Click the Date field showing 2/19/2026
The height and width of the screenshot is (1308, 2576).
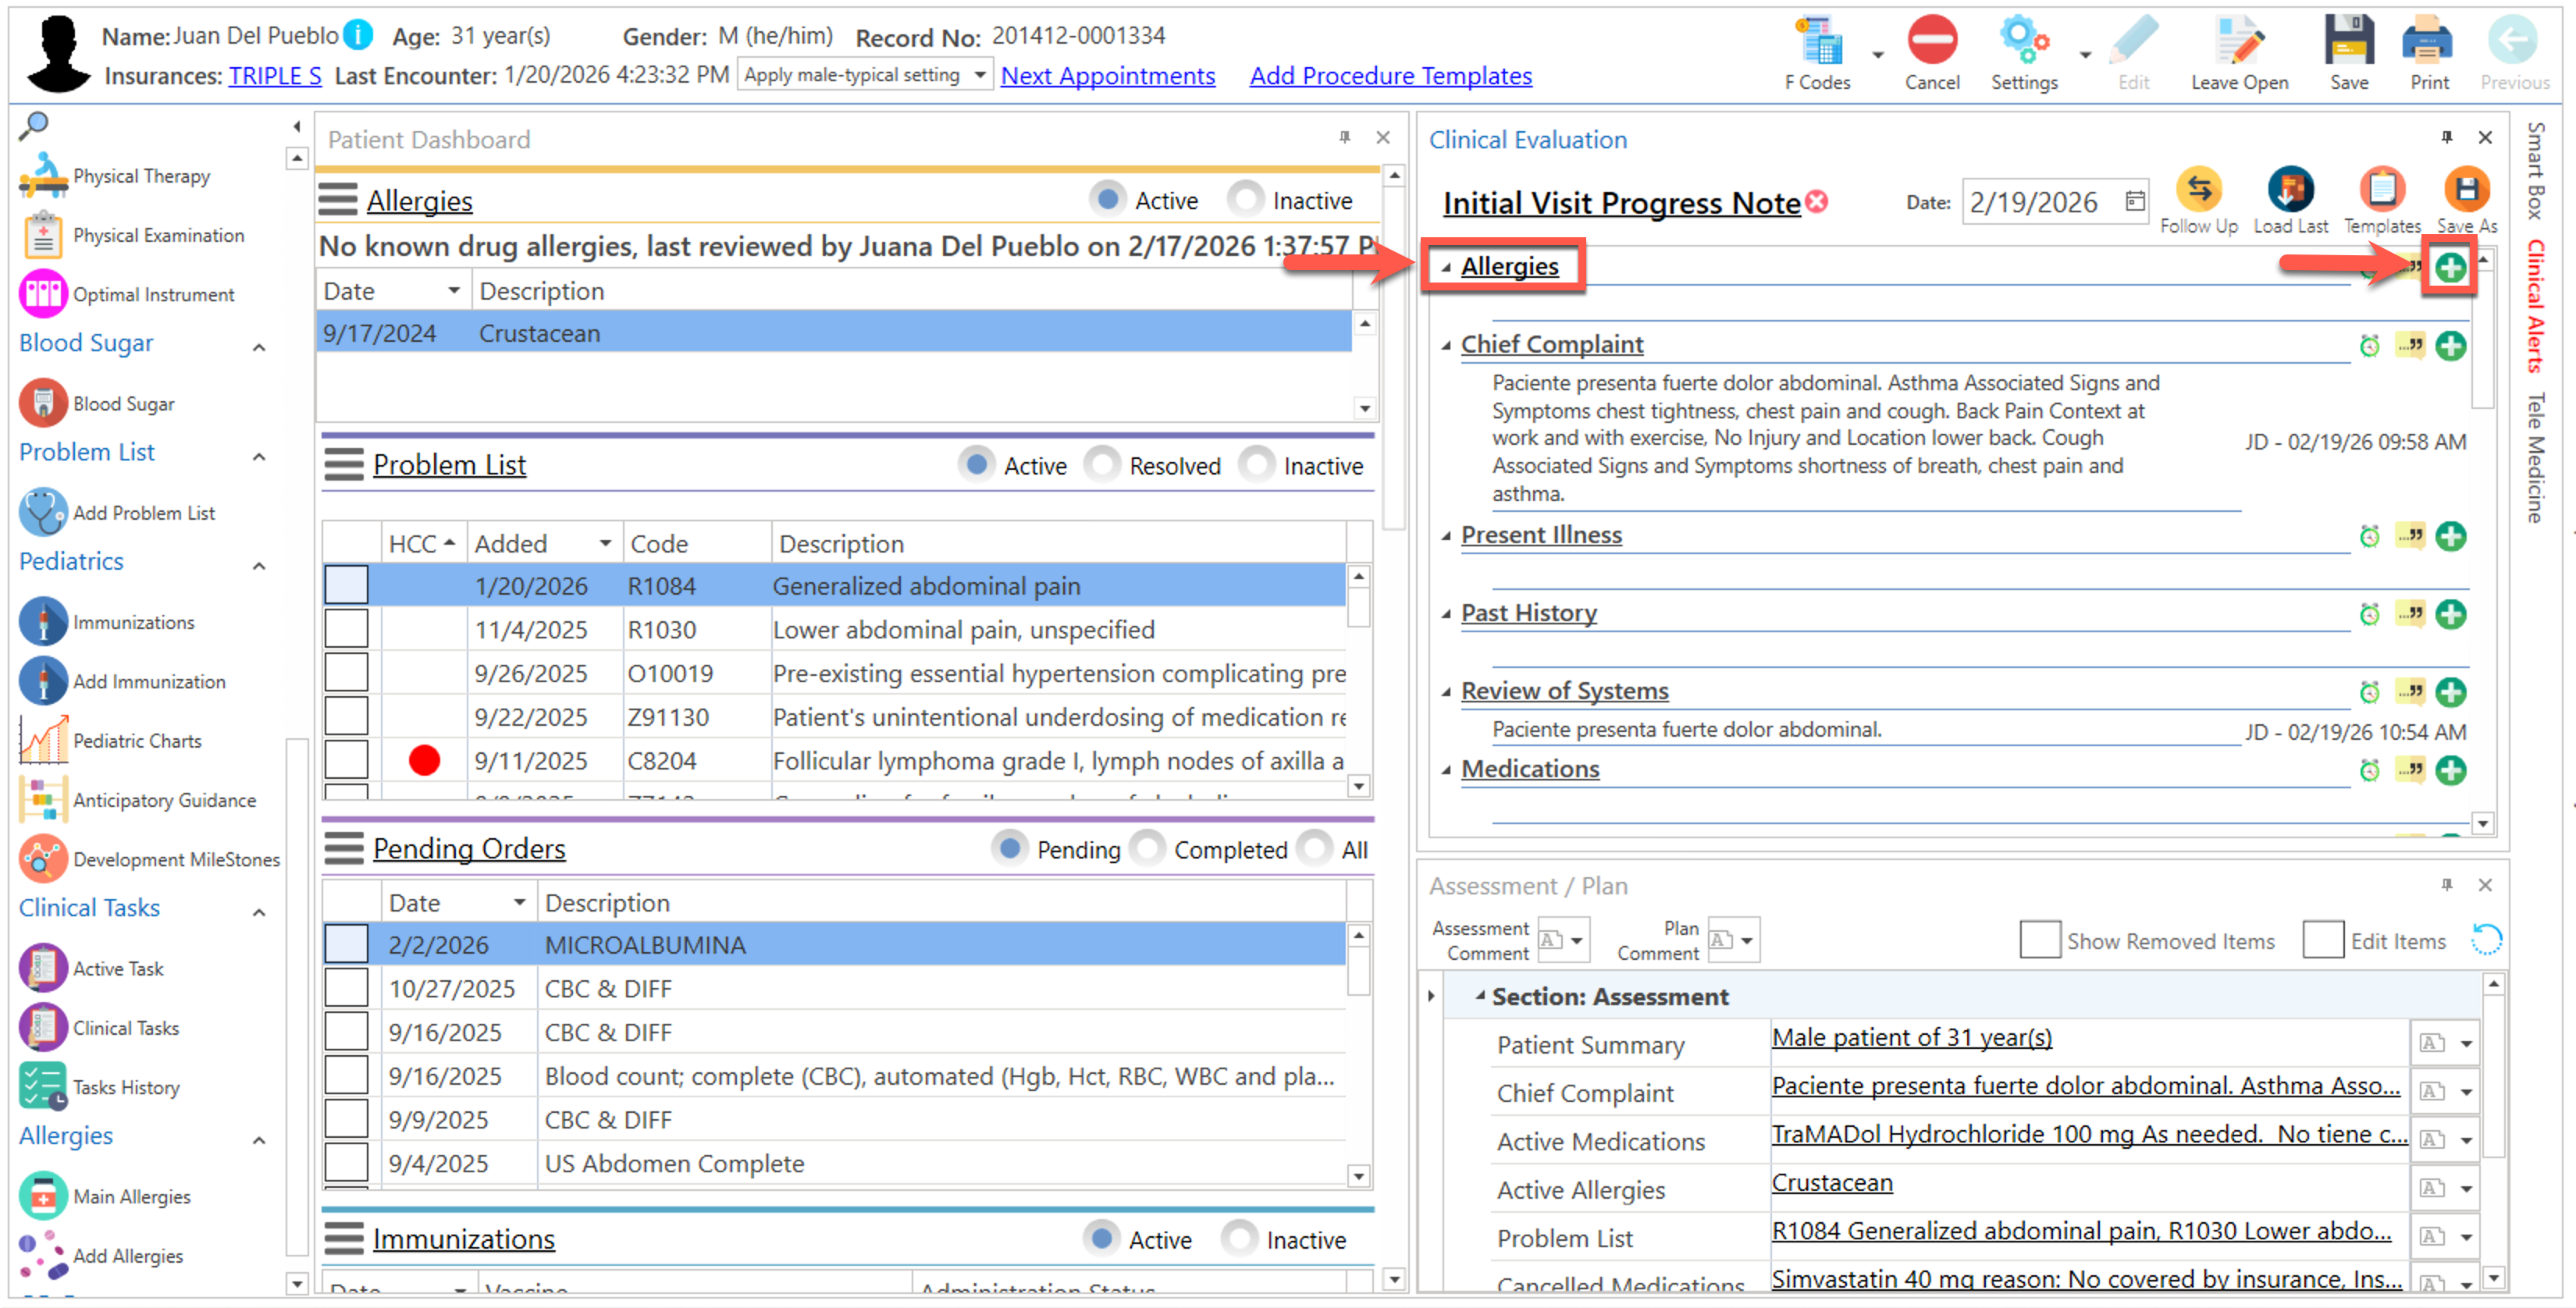click(x=2033, y=203)
